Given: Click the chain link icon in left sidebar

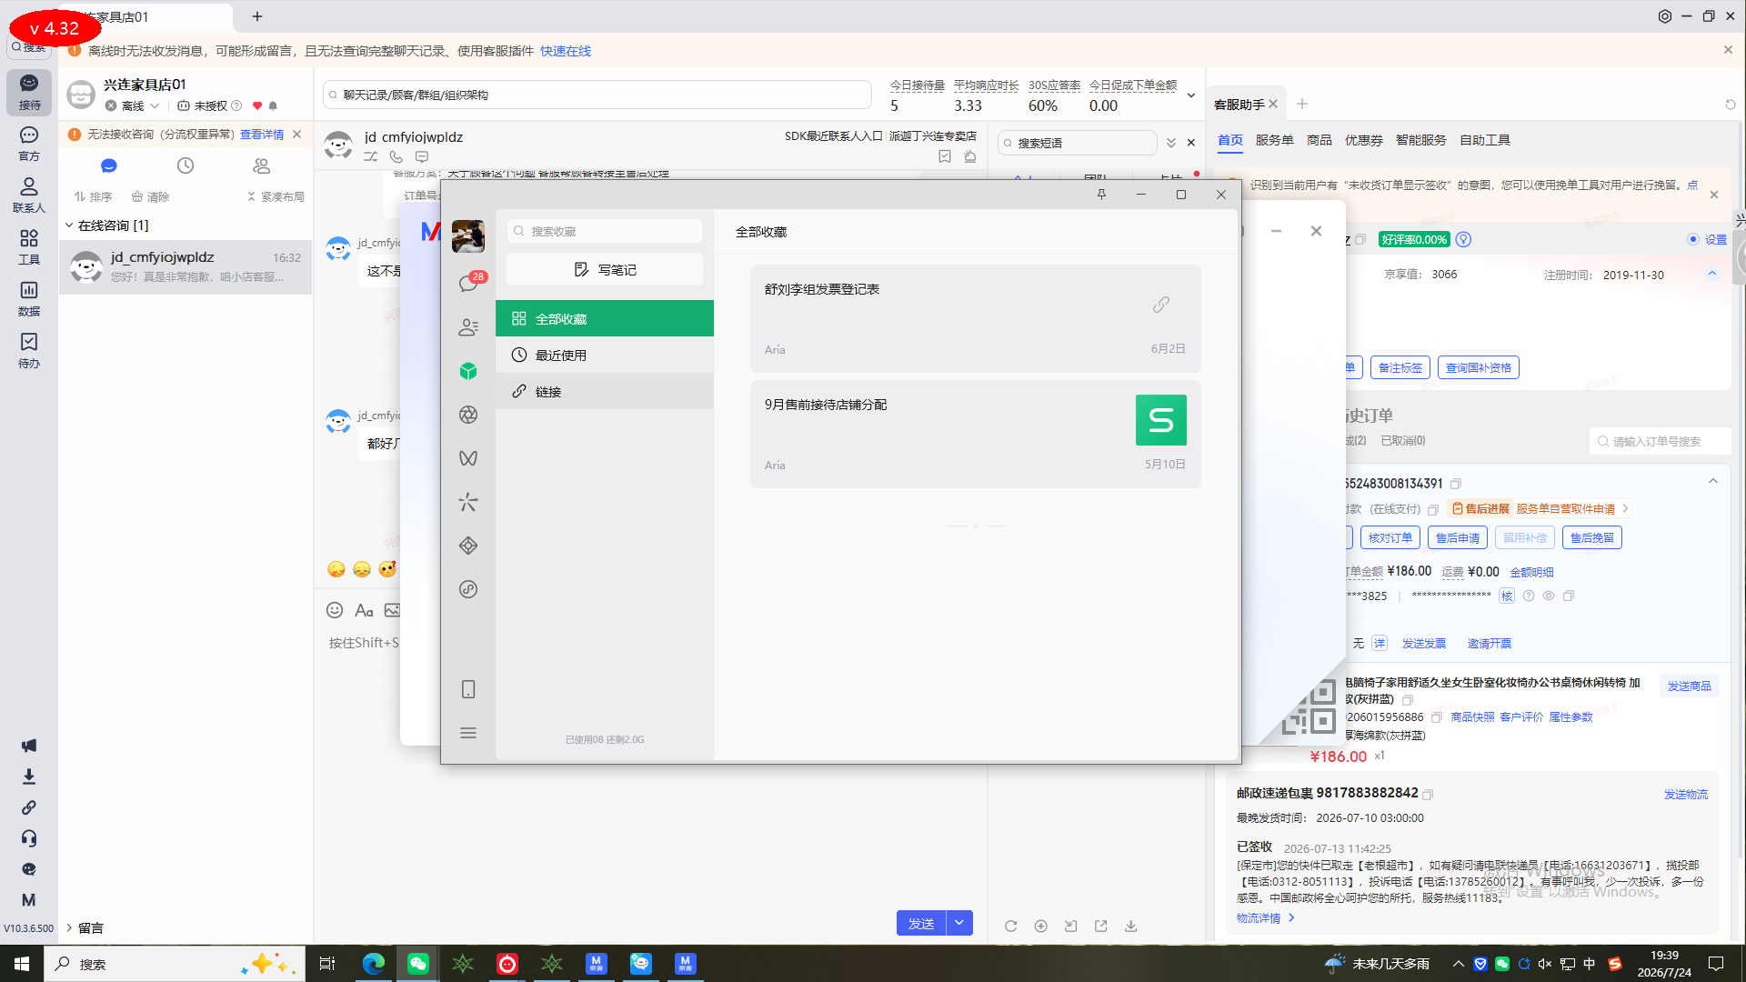Looking at the screenshot, I should tap(29, 807).
